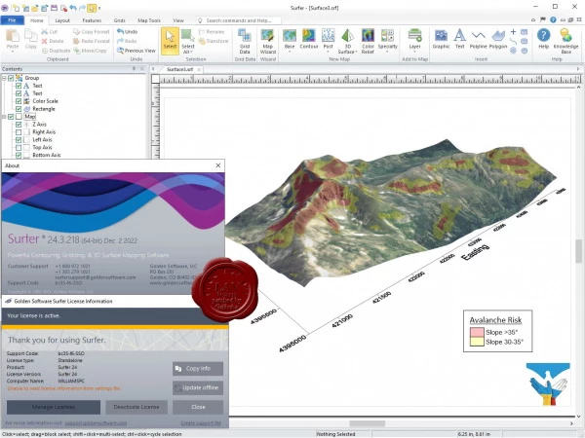Click the yellow Slope 30-35° legend swatch
The image size is (585, 438).
(477, 342)
